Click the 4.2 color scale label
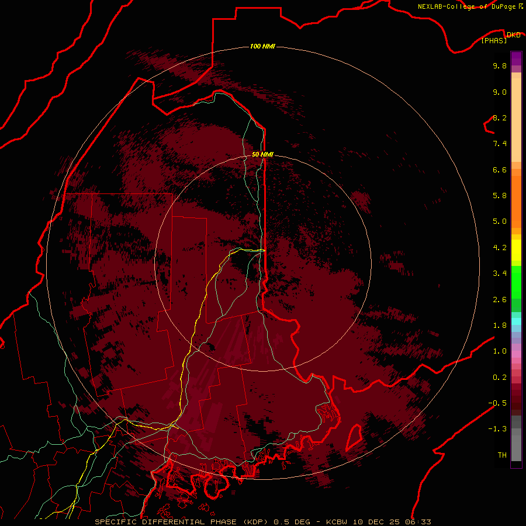 [x=500, y=248]
